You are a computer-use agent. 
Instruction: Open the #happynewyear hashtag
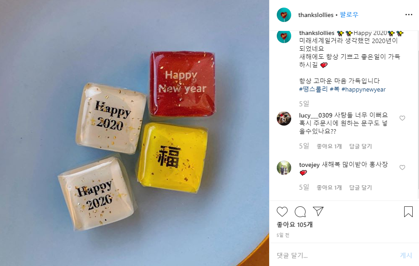pos(364,89)
